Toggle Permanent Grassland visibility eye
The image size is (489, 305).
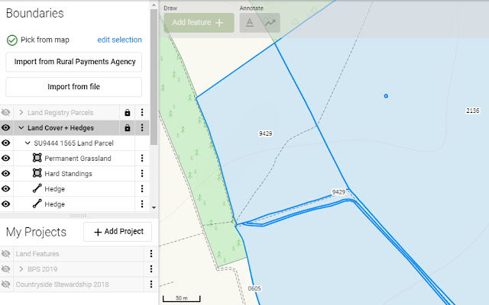6,158
